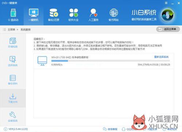Open 微信客服 from the bottom bar
The image size is (182, 132).
point(110,129)
